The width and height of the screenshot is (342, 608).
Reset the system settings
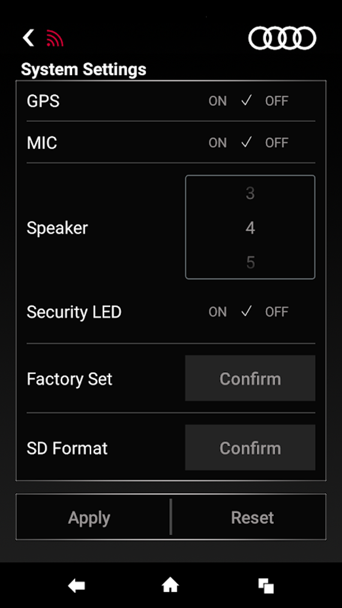pos(252,517)
